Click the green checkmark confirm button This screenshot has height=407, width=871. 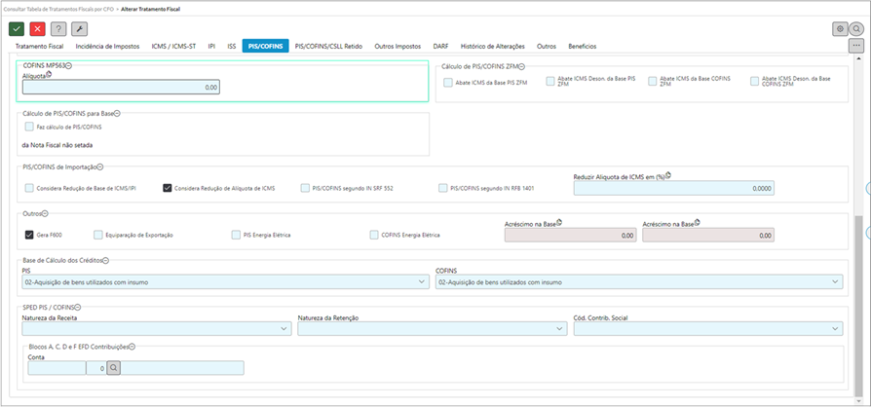coord(17,29)
